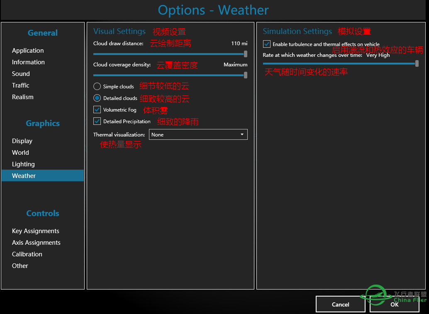Open the Realism settings page
This screenshot has width=429, height=314.
[x=23, y=97]
